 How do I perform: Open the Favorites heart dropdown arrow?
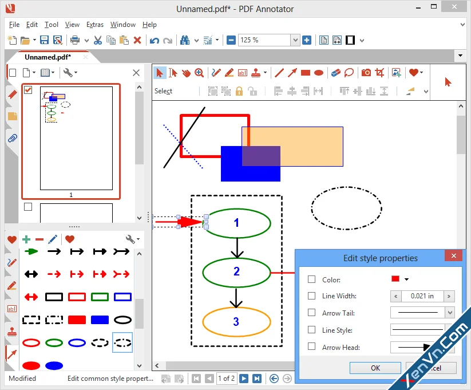coord(421,73)
